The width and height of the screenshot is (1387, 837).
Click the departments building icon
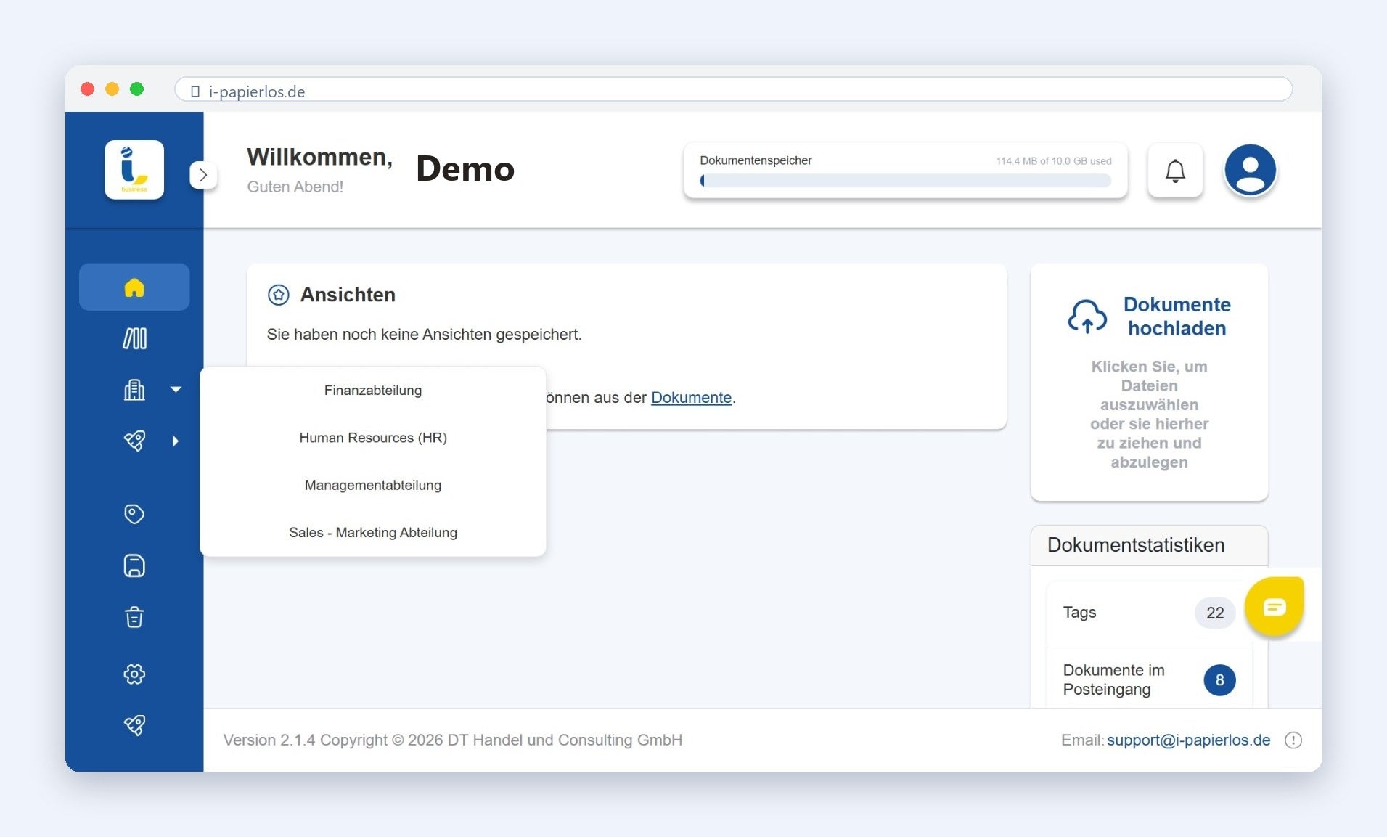[x=134, y=390]
